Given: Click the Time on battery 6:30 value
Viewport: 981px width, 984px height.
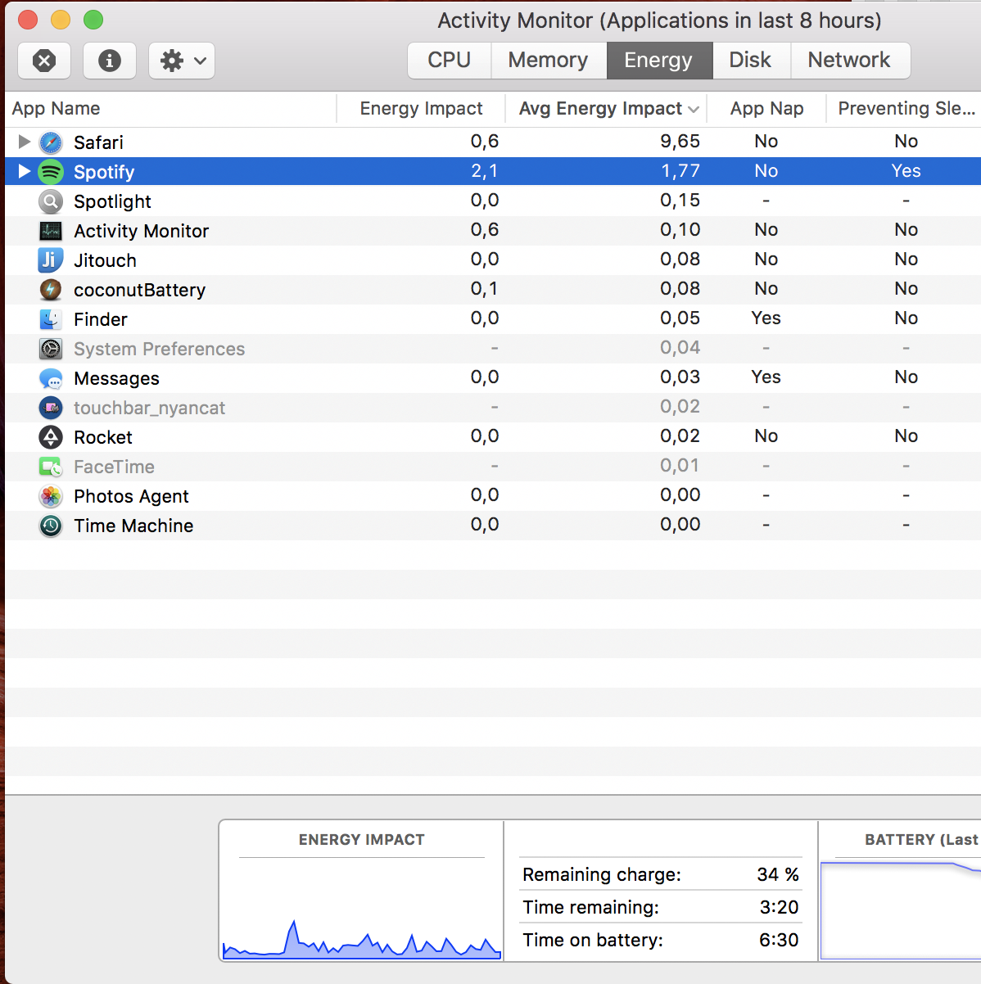Looking at the screenshot, I should [x=779, y=940].
